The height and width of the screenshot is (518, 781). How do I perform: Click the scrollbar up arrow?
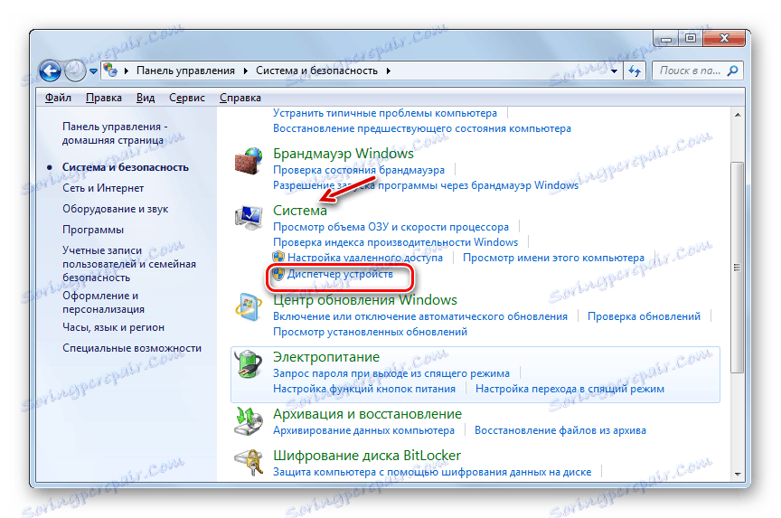coord(738,115)
